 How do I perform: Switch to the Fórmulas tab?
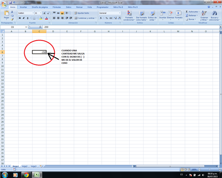57,7
